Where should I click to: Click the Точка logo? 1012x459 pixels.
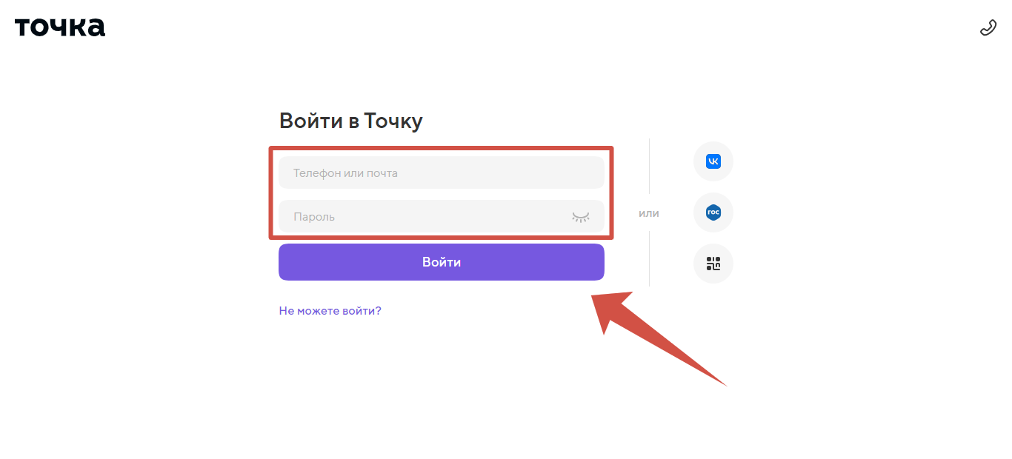click(x=60, y=27)
